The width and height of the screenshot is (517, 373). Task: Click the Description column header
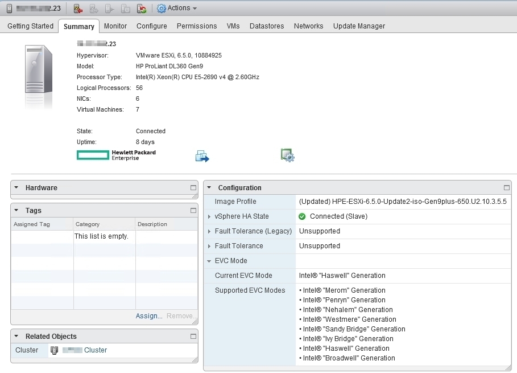(167, 224)
